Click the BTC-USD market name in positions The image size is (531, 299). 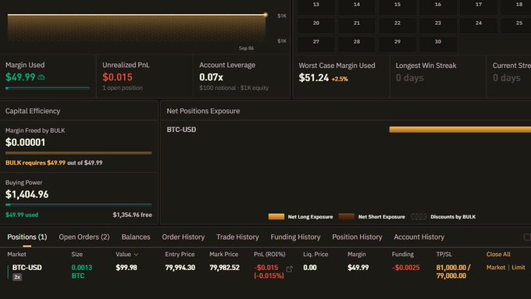pyautogui.click(x=27, y=268)
